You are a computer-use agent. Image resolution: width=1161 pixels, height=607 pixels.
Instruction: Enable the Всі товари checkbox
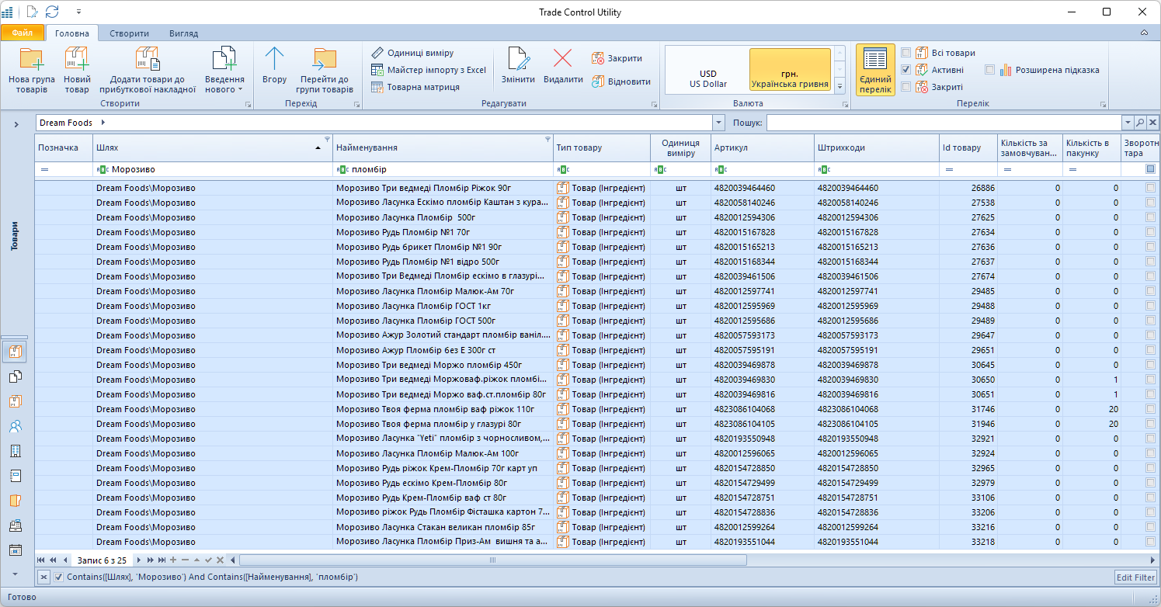pyautogui.click(x=906, y=53)
